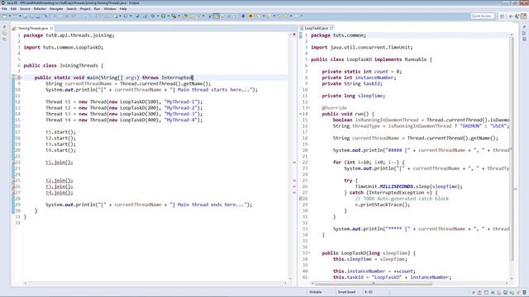Open the External Tools dropdown arrow
The width and height of the screenshot is (529, 297).
[x=179, y=16]
